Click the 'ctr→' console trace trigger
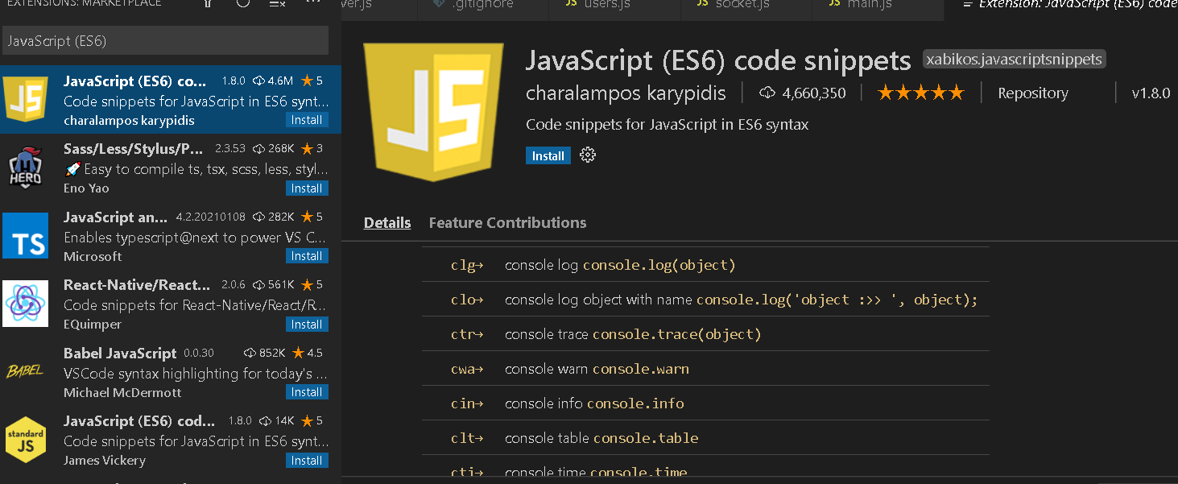This screenshot has height=484, width=1178. (467, 334)
